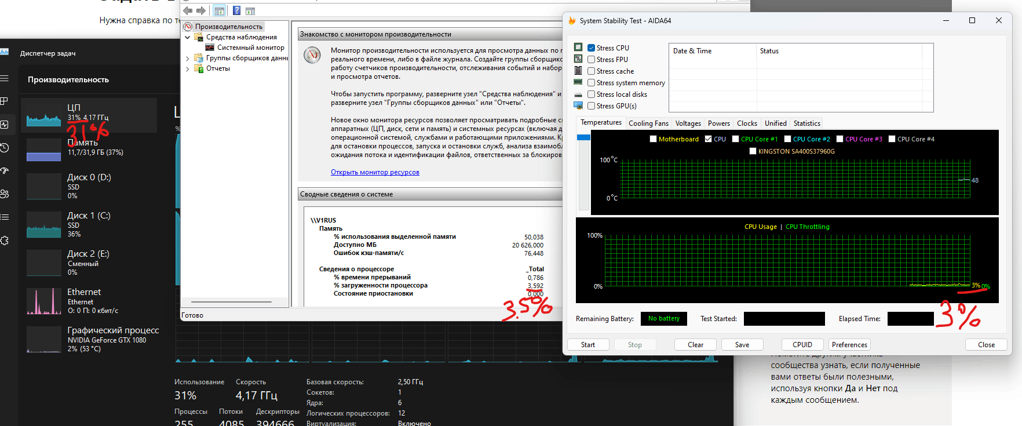The width and height of the screenshot is (1022, 426).
Task: Enable Stress GPU(s) checkbox
Action: [x=592, y=106]
